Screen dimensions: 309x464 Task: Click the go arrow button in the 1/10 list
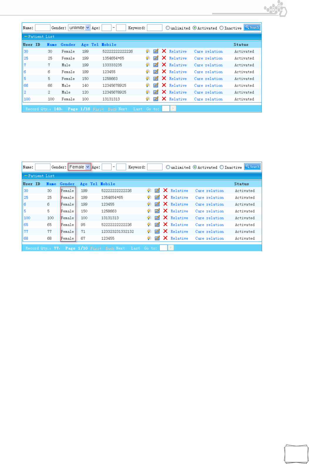[x=171, y=248]
